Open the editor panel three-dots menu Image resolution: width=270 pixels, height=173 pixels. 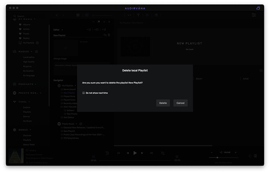point(94,22)
